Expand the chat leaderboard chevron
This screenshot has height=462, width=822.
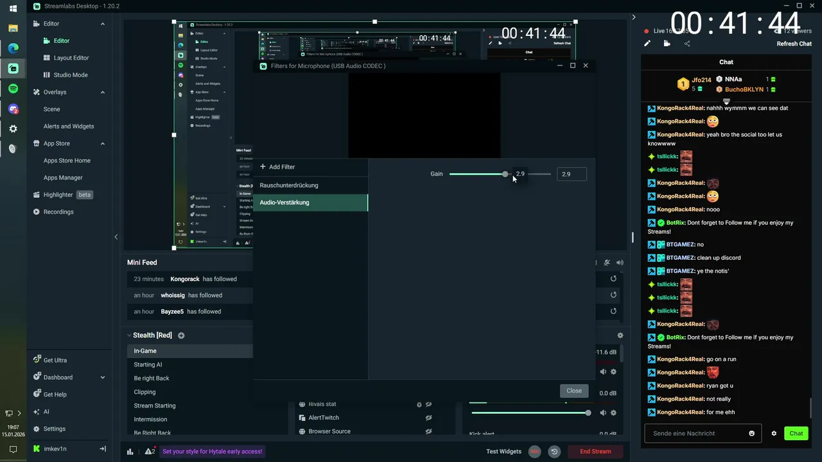(726, 101)
